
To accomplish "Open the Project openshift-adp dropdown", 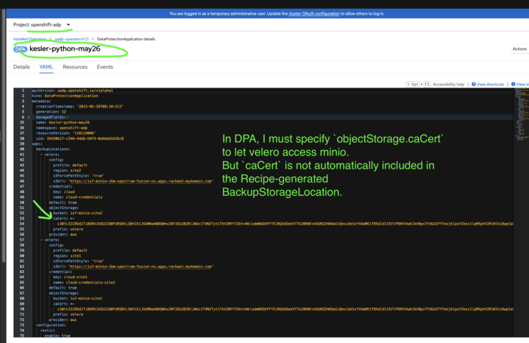I will (x=41, y=24).
